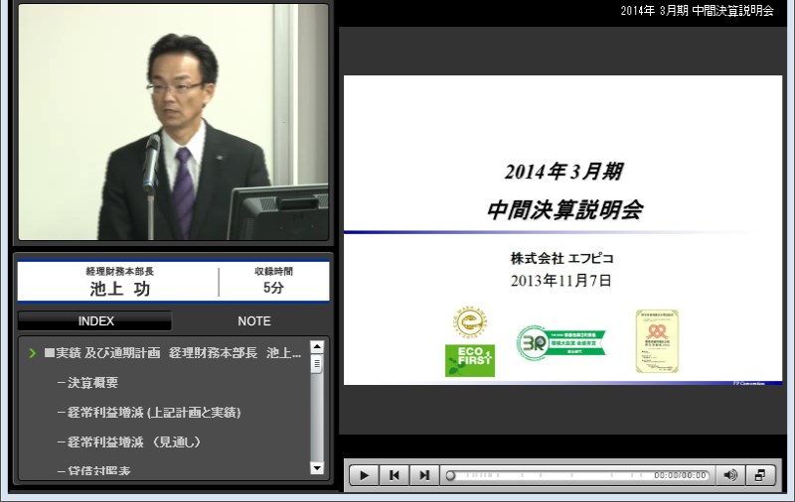This screenshot has width=795, height=502.
Task: Click 株式会社 エフピコ text on slide
Action: (561, 258)
